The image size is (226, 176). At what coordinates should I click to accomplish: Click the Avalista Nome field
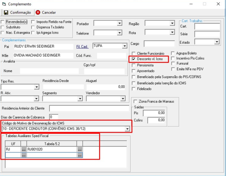[49, 71]
